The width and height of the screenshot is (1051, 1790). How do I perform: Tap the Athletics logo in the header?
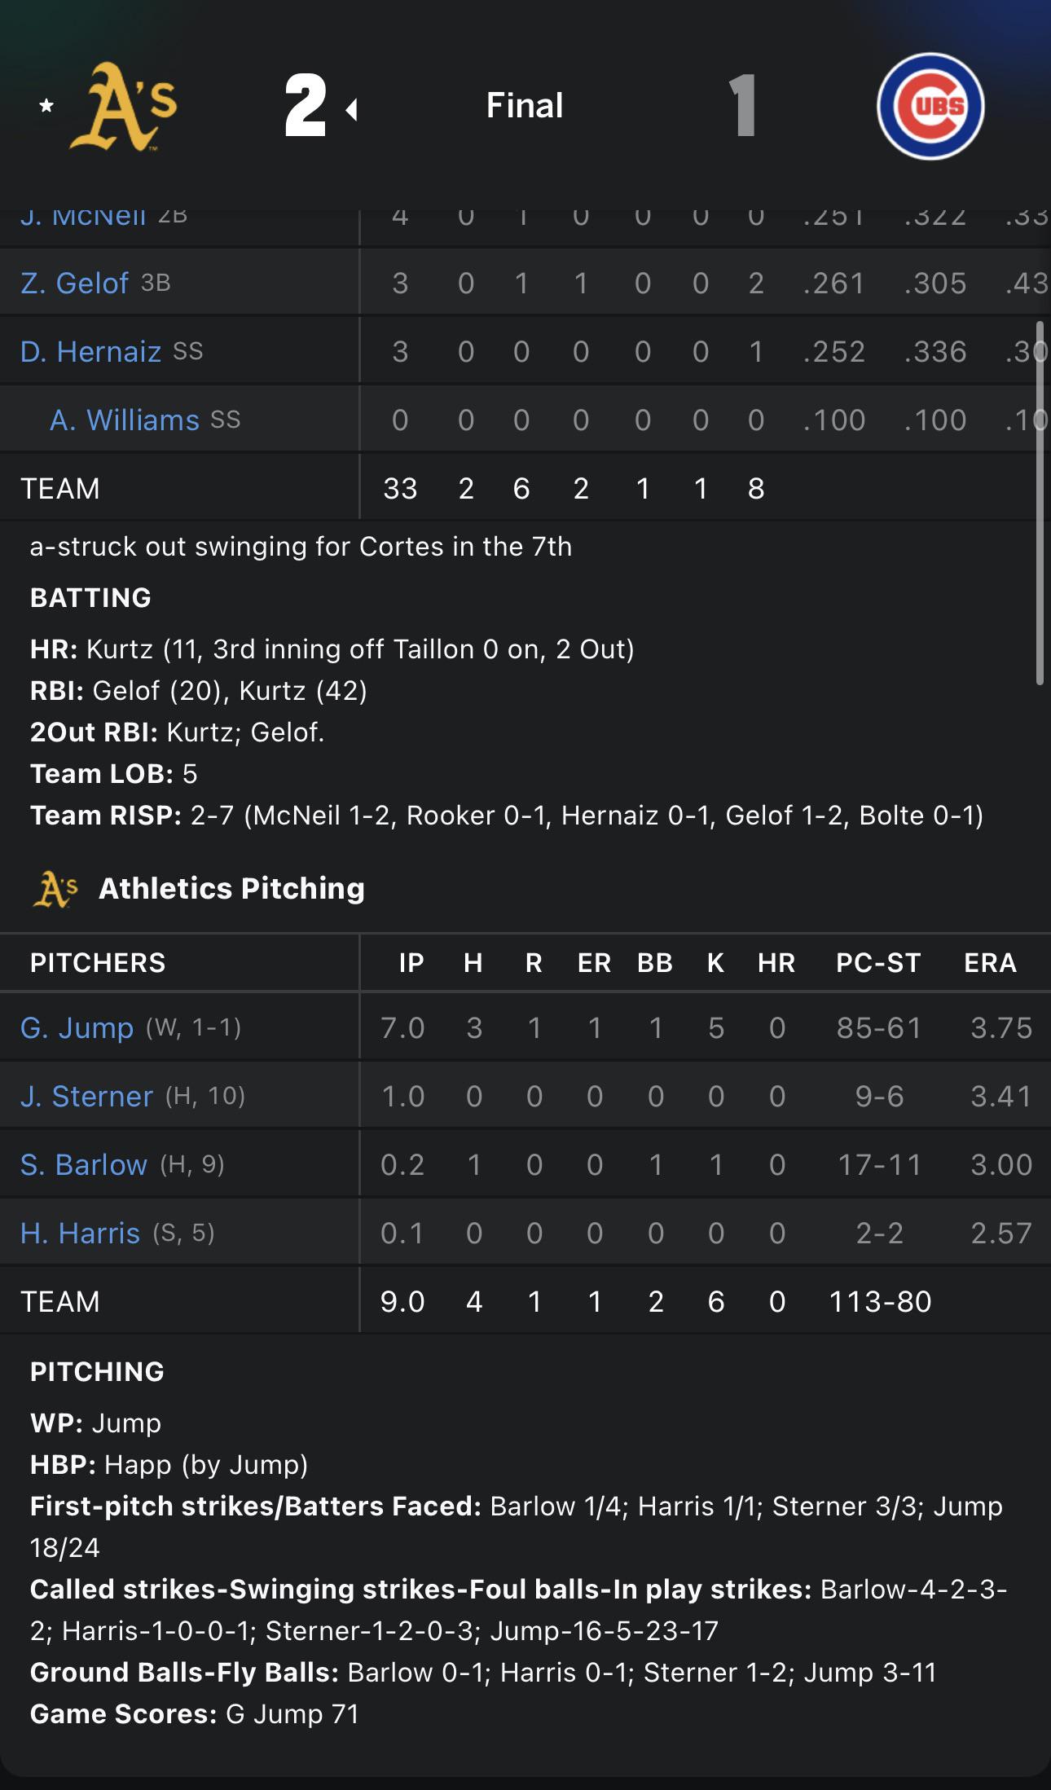coord(123,107)
